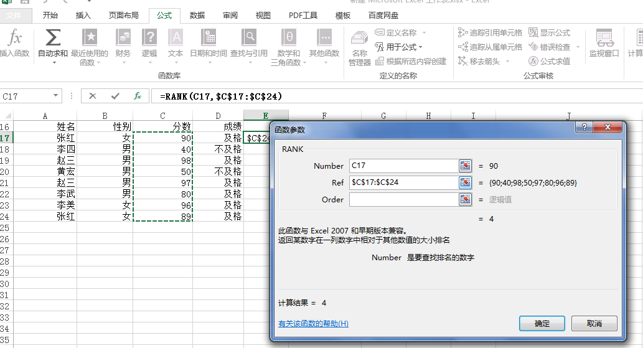Open the Name Box dropdown arrow

click(55, 96)
